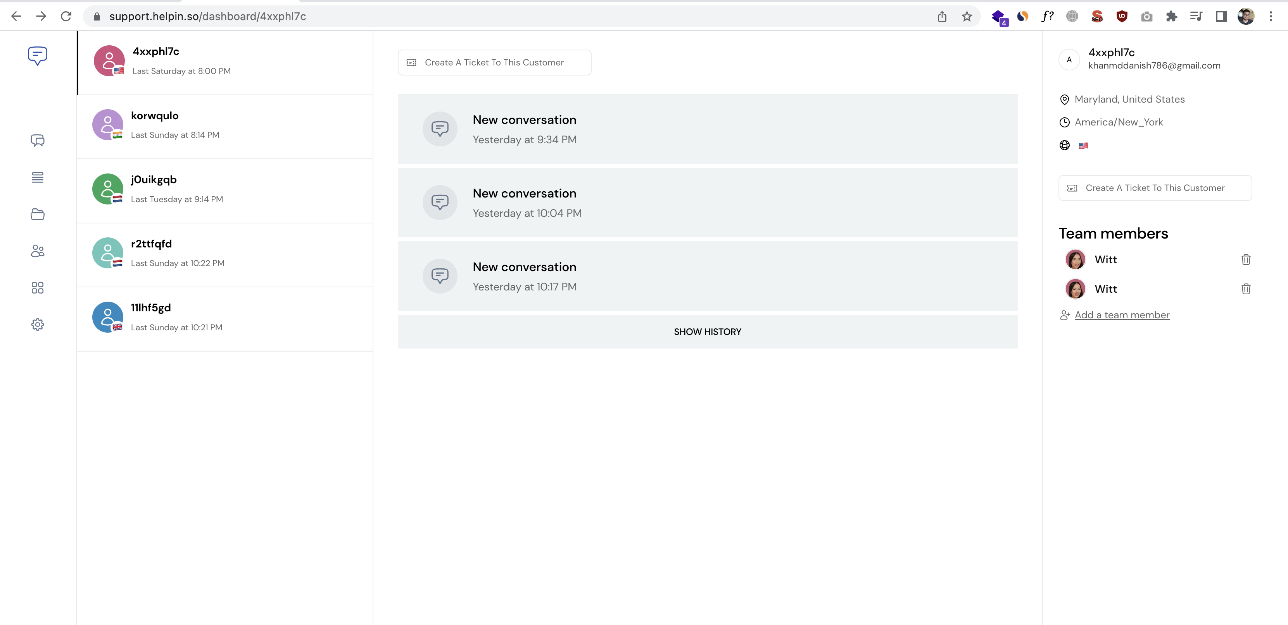Bookmark page with the star icon
Image resolution: width=1288 pixels, height=625 pixels.
coord(967,17)
